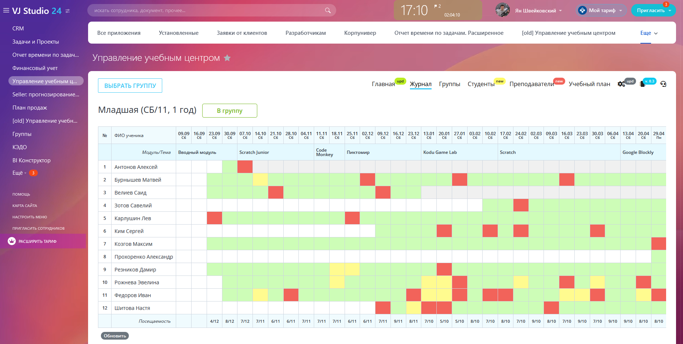Open the gears settings icon with upd badge

tap(621, 84)
